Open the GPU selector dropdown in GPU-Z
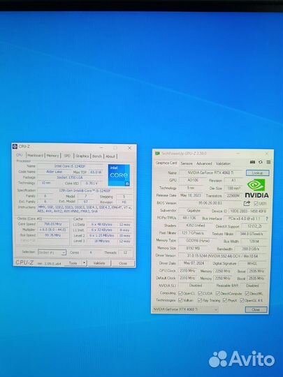The width and height of the screenshot is (283, 377). [185, 309]
